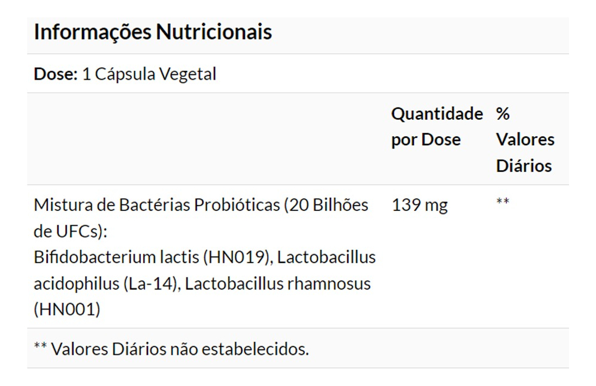Click the asterisks beside the 139 mg value

coord(503,202)
